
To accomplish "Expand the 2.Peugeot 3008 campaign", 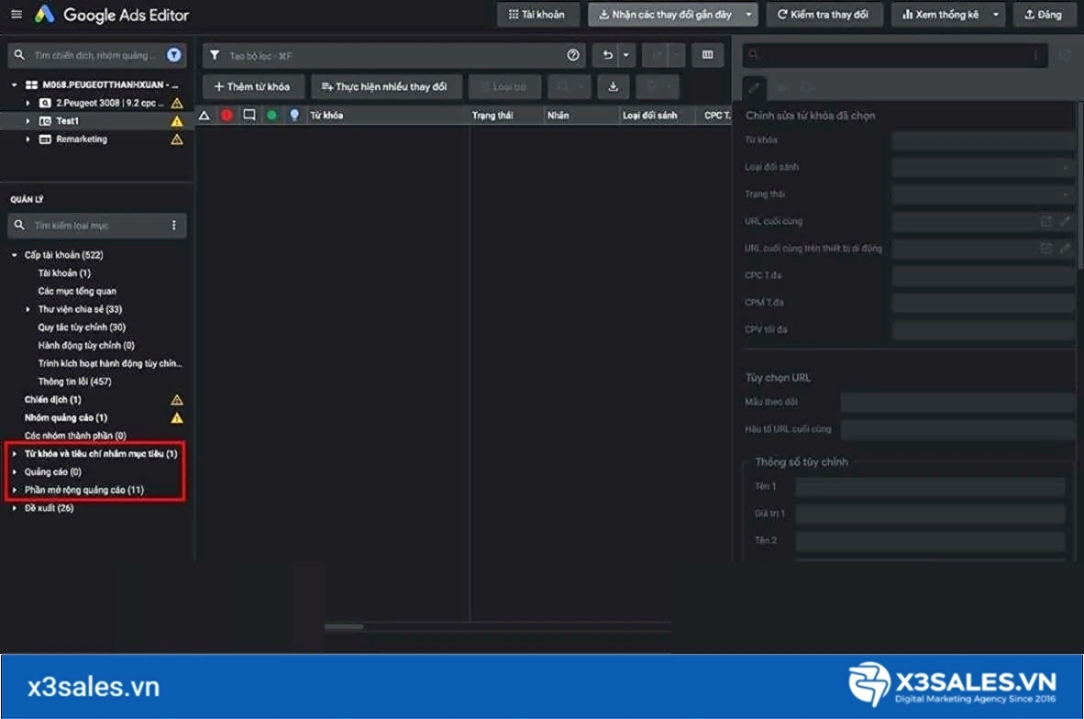I will 28,103.
